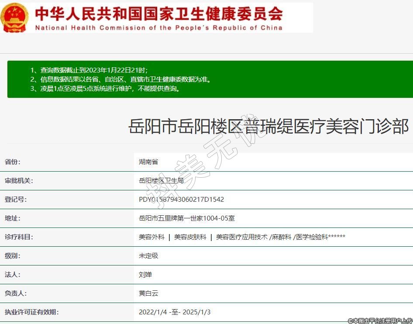Click the national emblem logo
The image size is (413, 324).
coord(14,17)
